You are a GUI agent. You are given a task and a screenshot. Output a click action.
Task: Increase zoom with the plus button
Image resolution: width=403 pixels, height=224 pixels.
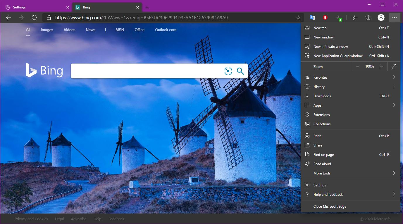coord(381,66)
